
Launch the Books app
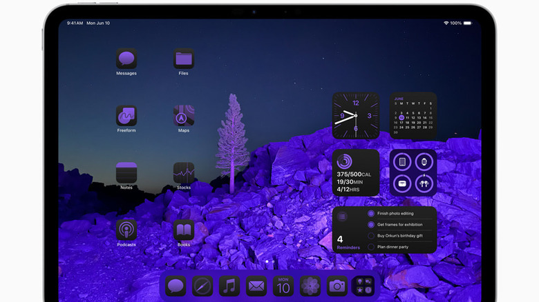[184, 230]
